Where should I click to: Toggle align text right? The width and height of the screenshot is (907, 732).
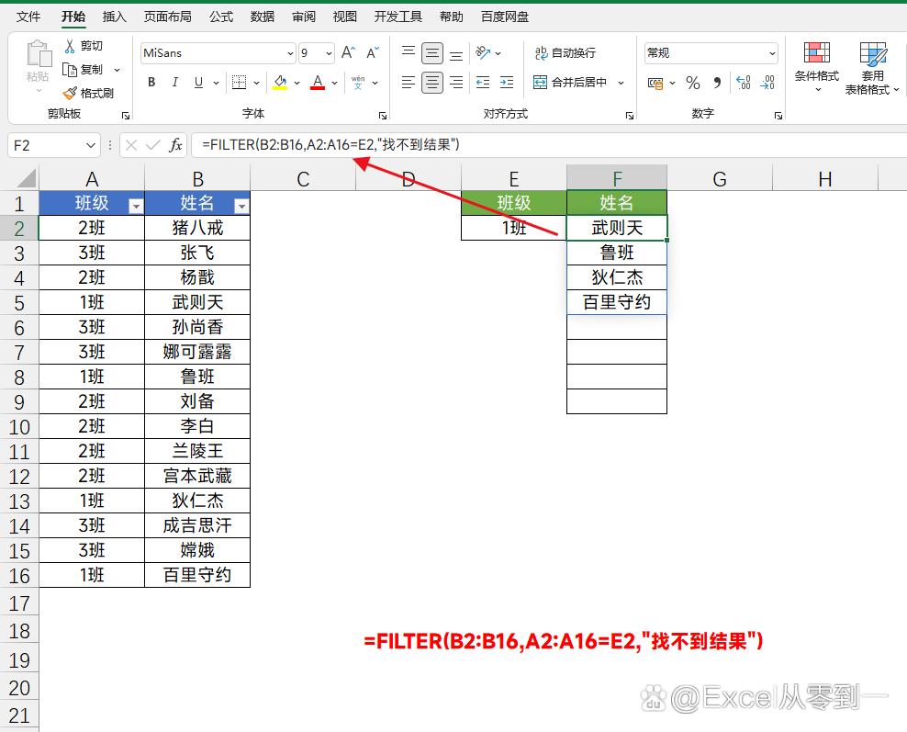[x=456, y=83]
